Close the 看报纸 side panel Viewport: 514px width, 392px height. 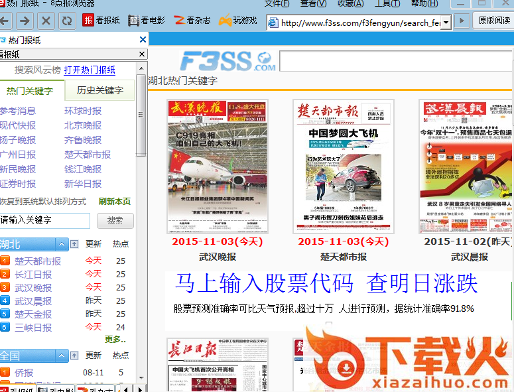(142, 54)
